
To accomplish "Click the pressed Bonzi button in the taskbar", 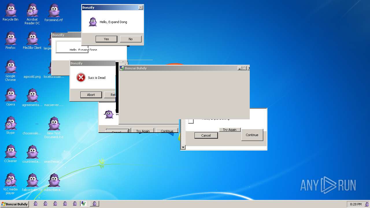I will tap(95, 204).
